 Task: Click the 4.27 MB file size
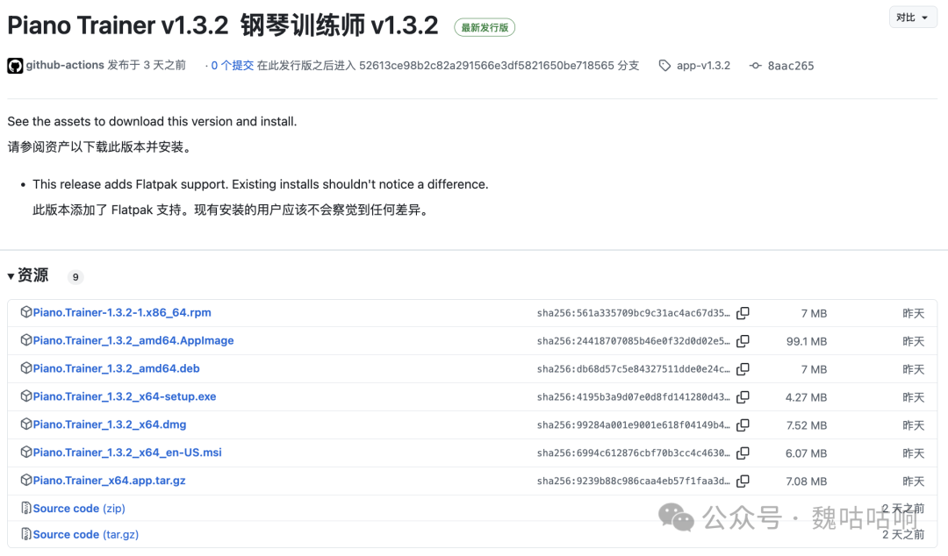[806, 397]
